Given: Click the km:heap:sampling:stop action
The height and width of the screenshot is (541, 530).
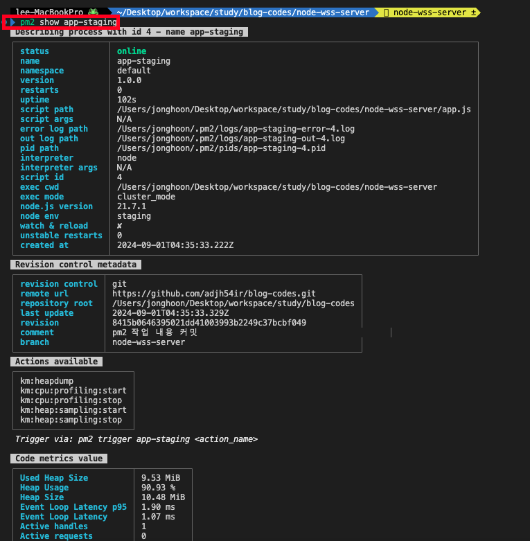Looking at the screenshot, I should [71, 420].
